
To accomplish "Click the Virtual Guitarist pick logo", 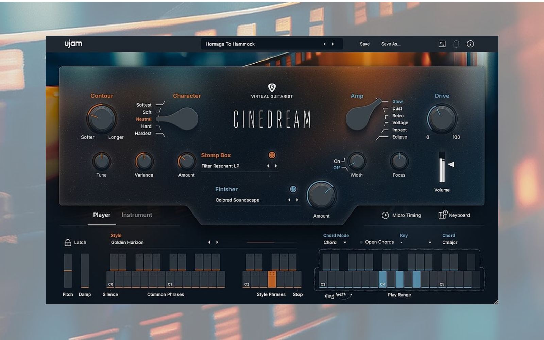I will [272, 88].
